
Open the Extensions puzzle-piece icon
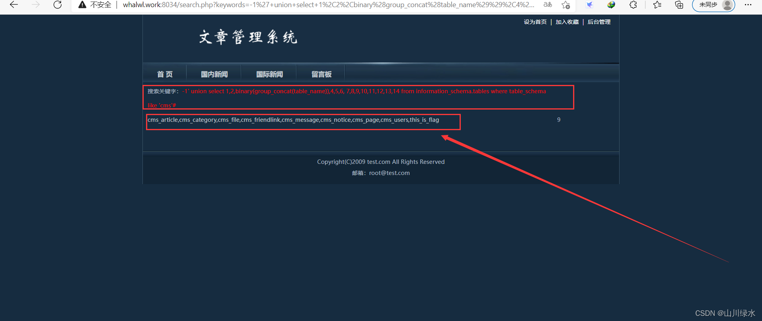[633, 5]
